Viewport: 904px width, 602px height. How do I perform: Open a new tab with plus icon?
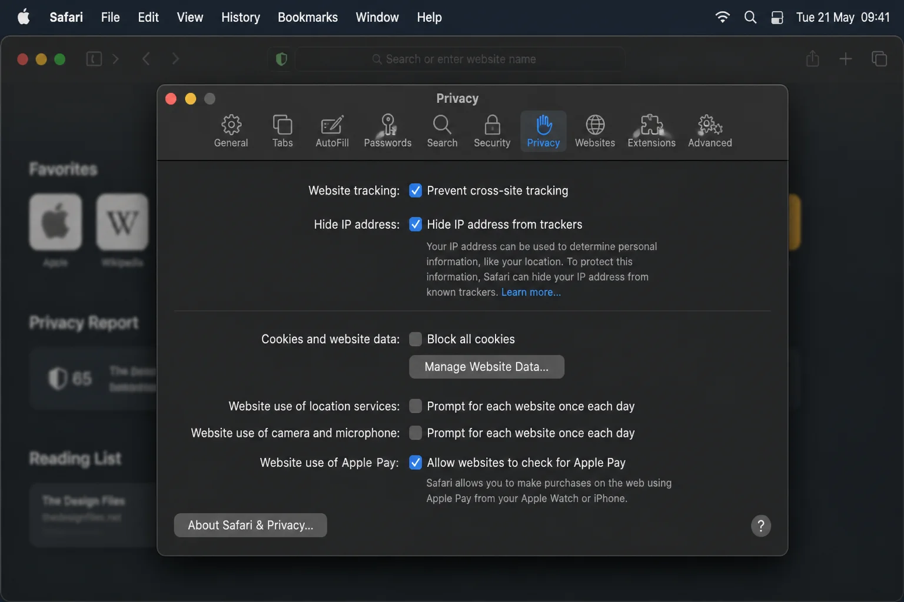coord(846,59)
